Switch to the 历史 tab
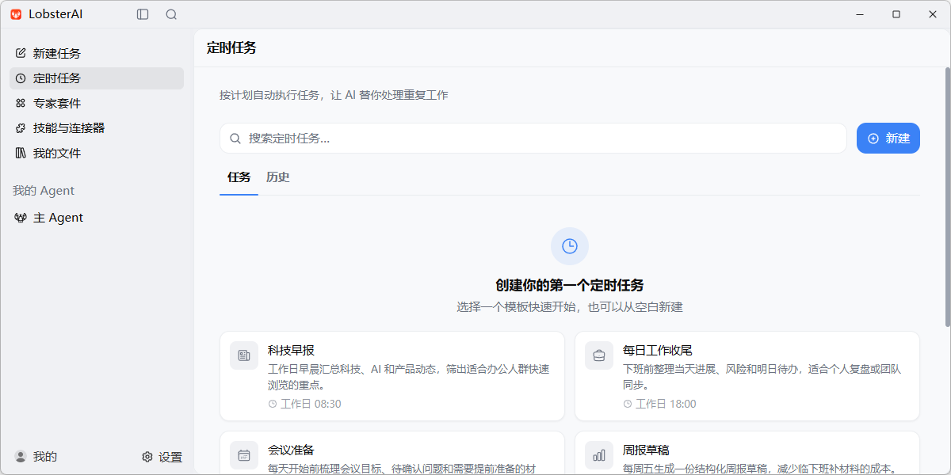 [278, 177]
